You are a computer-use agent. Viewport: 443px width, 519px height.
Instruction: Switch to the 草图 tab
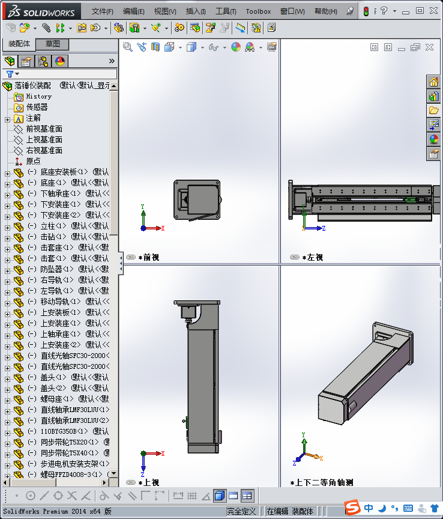[53, 44]
